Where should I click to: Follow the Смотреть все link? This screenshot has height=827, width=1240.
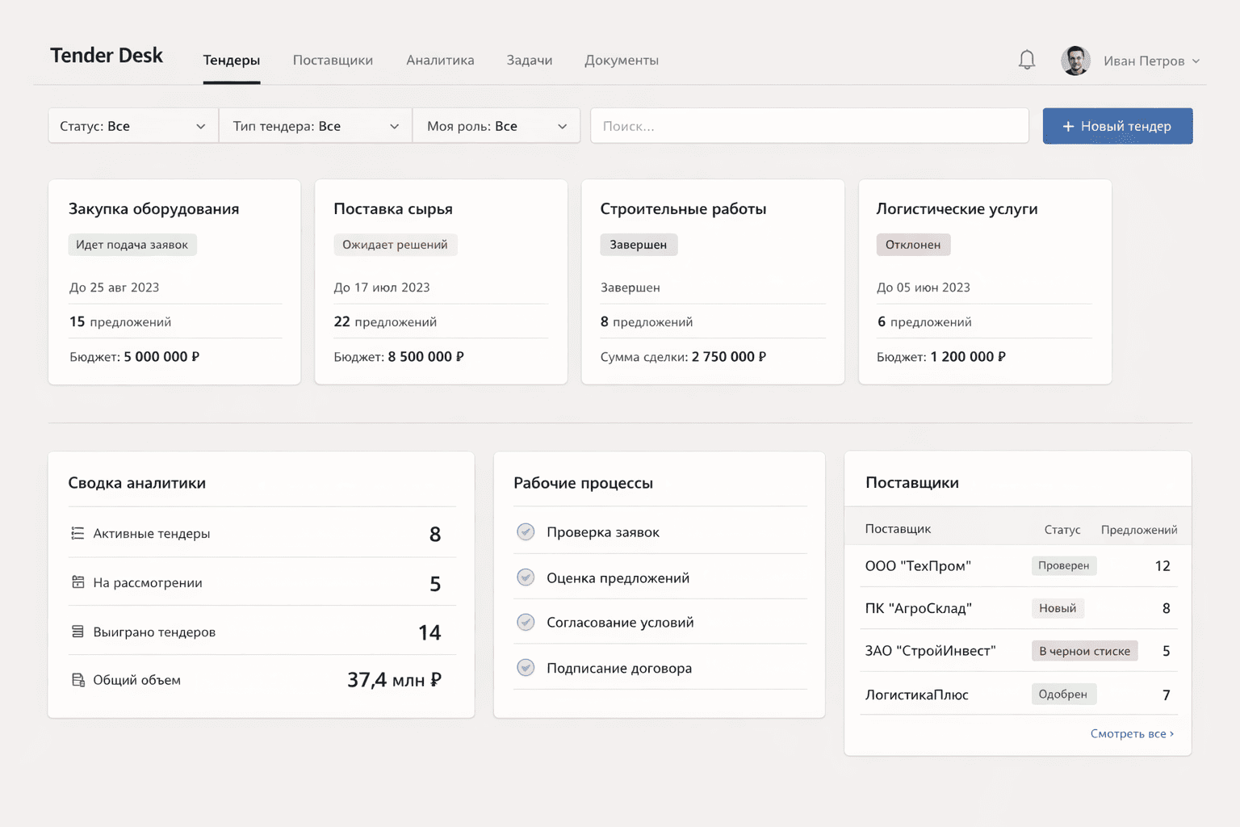1131,733
